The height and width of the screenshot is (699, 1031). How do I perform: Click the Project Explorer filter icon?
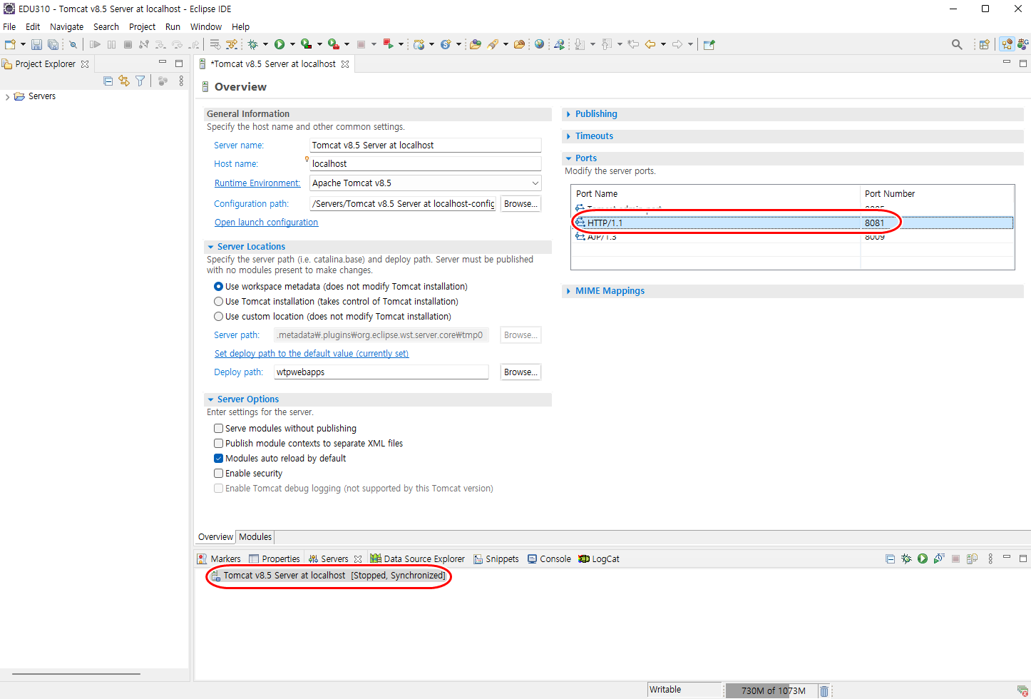(x=140, y=81)
